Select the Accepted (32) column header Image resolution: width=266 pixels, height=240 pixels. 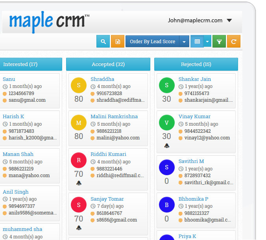point(108,64)
